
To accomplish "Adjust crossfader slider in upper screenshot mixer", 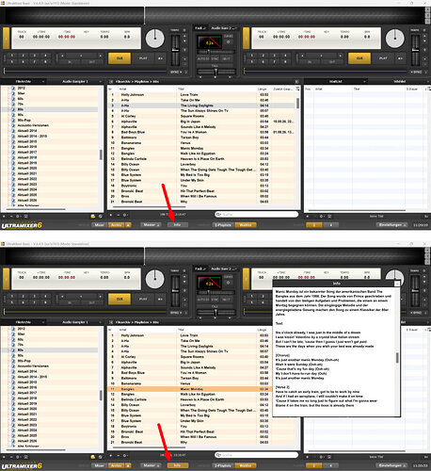I will pos(215,72).
